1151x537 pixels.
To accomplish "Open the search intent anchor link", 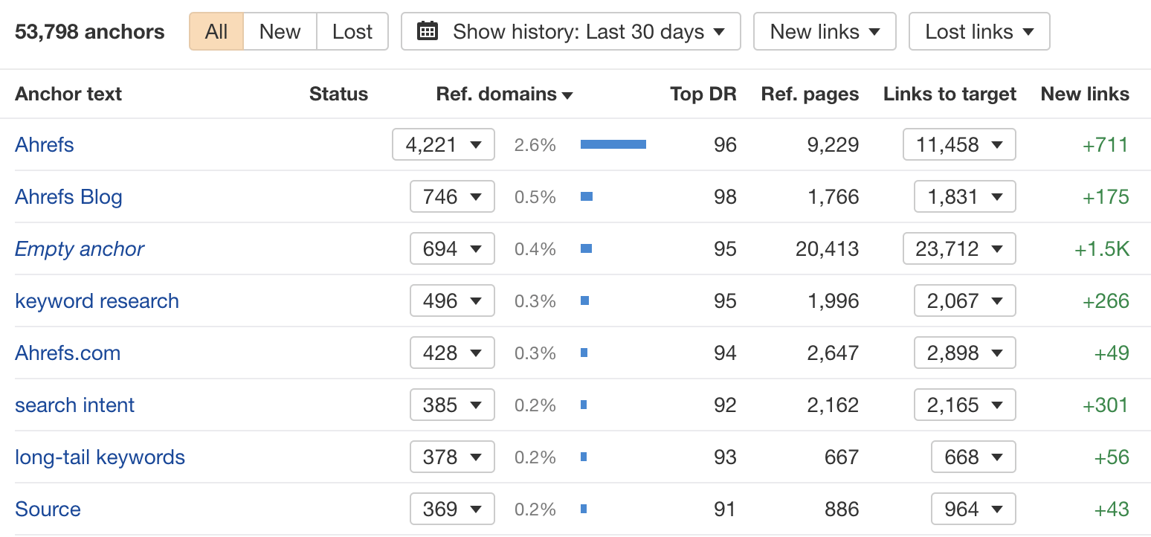I will (74, 405).
